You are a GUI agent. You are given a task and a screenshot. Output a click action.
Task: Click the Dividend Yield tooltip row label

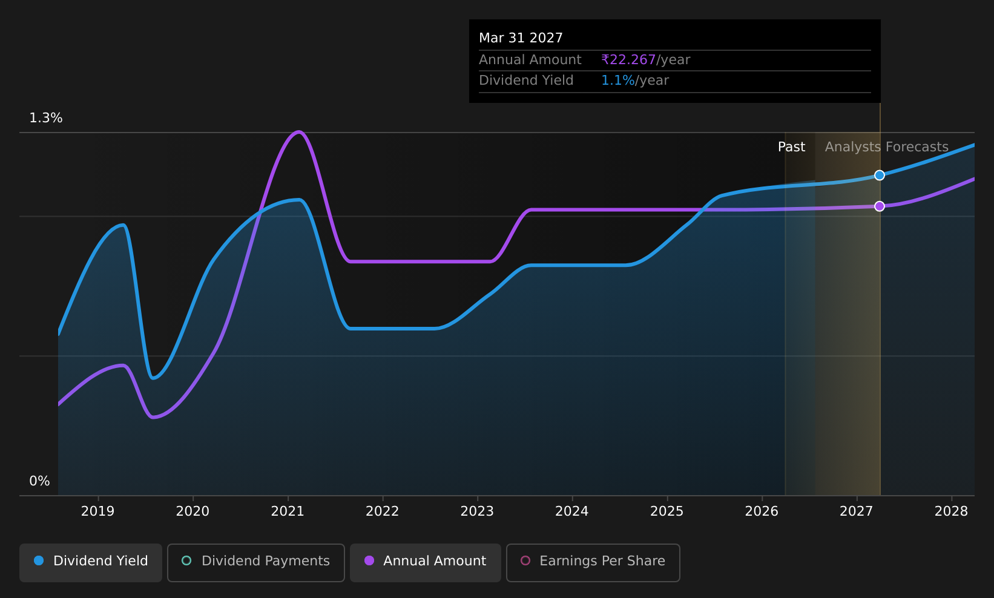tap(526, 80)
